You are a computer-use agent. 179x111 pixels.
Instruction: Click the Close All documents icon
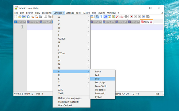[36, 17]
